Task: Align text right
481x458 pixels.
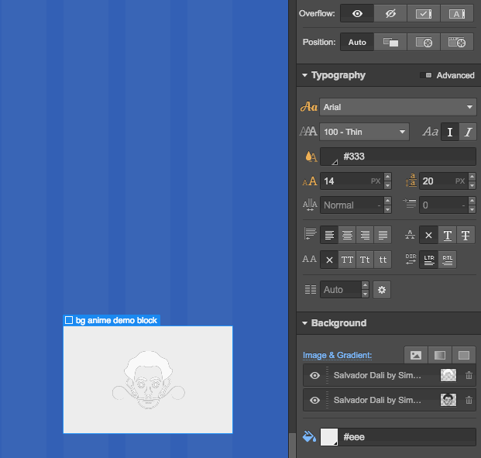Action: [365, 235]
